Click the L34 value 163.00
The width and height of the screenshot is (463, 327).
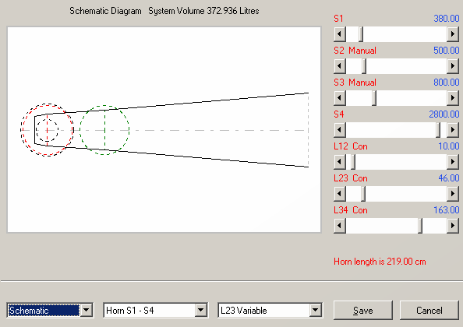tap(446, 210)
